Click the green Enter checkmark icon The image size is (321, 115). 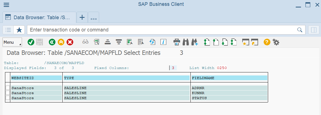click(x=31, y=42)
